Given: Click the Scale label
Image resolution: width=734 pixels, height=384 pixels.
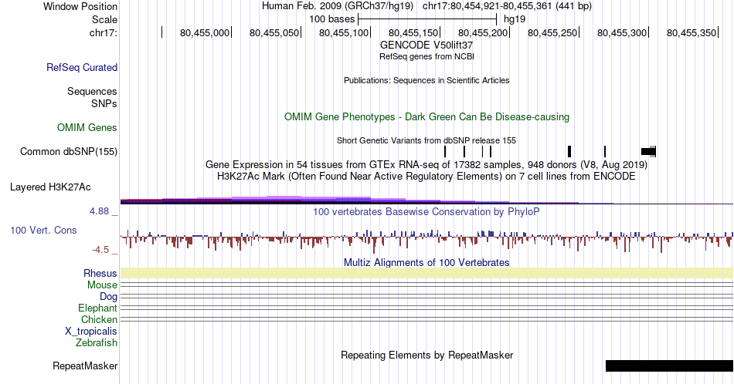Looking at the screenshot, I should (x=104, y=19).
